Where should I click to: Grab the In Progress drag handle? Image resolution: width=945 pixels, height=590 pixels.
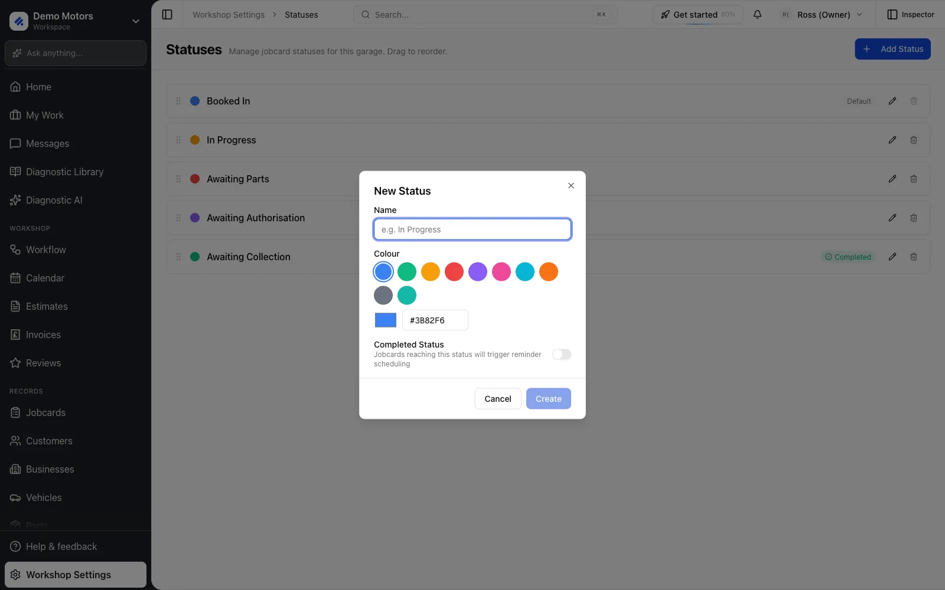coord(178,140)
